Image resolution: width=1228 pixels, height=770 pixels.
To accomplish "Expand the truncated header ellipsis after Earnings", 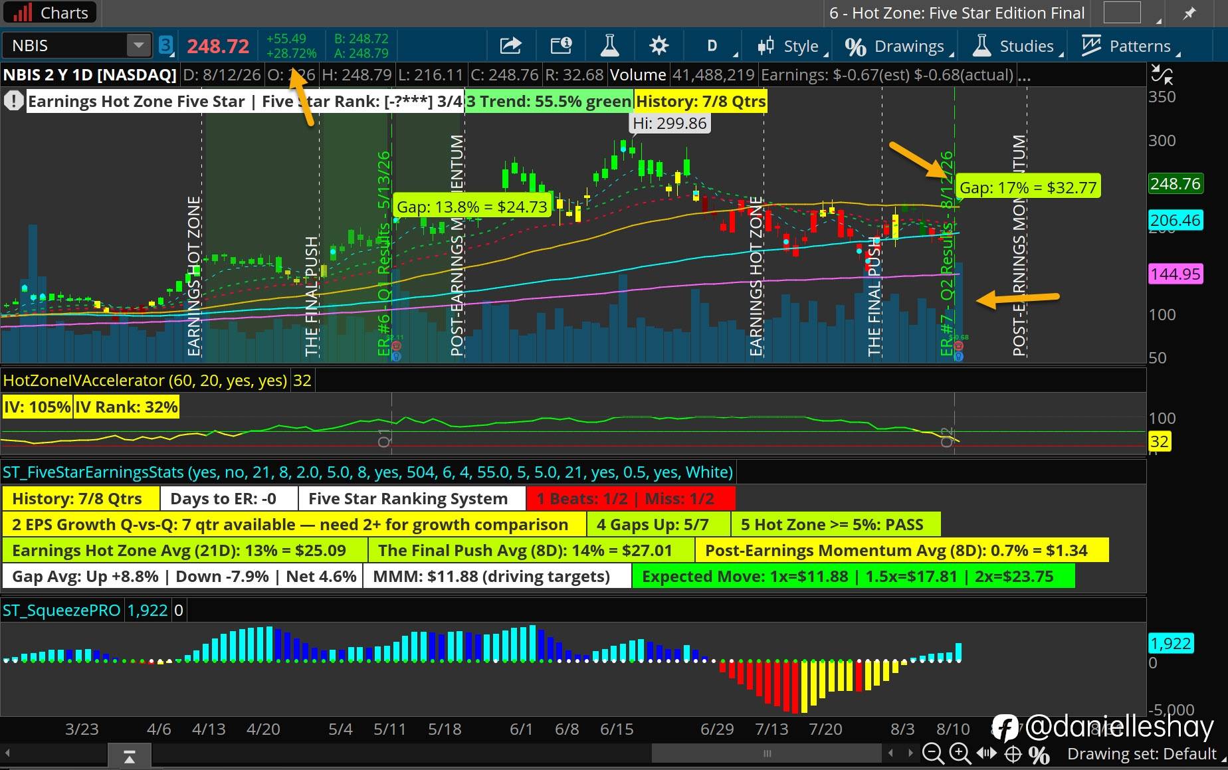I will pyautogui.click(x=1024, y=75).
